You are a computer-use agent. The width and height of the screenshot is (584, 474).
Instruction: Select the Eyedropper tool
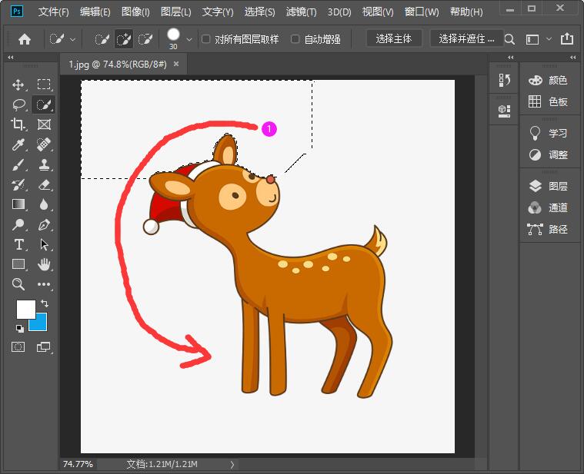pos(18,144)
